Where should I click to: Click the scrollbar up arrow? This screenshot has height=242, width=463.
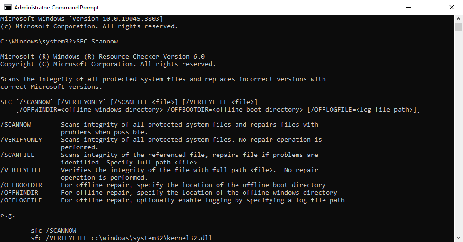tap(459, 18)
